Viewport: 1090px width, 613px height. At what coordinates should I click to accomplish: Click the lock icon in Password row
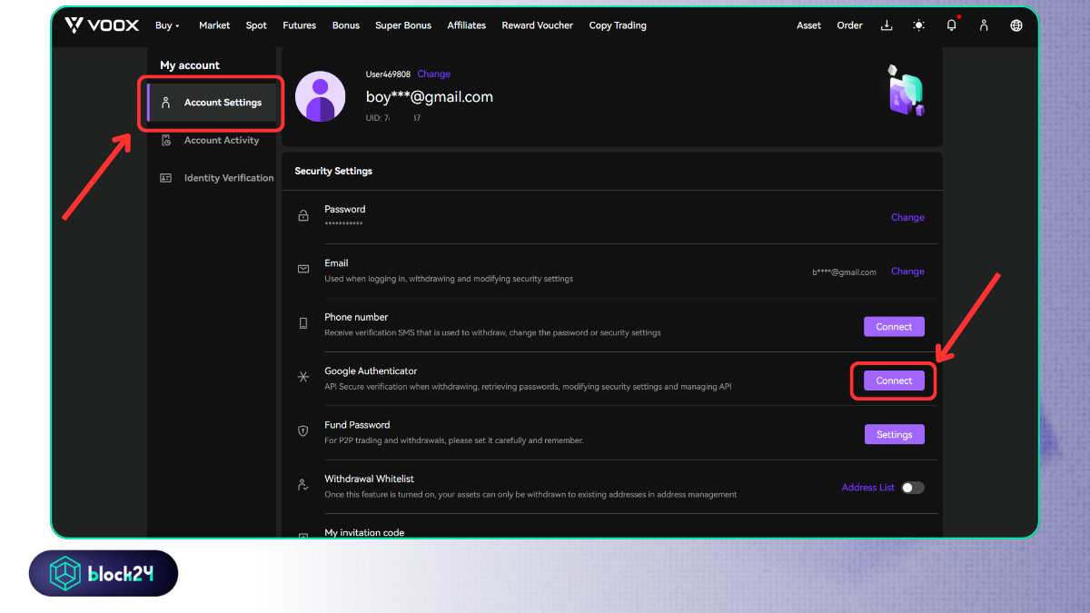click(303, 216)
